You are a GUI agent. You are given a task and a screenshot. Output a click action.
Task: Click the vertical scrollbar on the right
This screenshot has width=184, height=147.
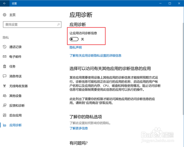183,68
